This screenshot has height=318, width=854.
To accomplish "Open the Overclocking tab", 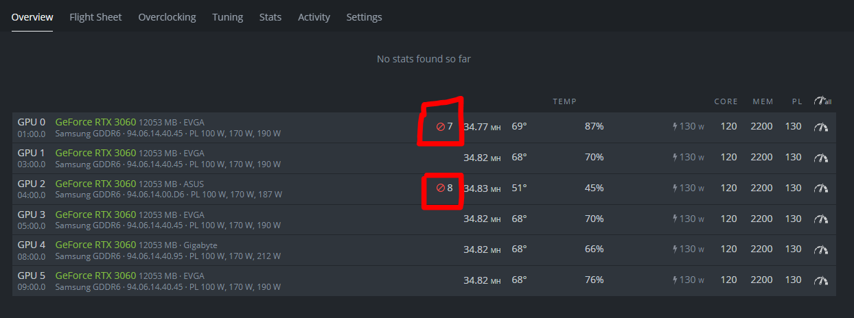I will 167,17.
